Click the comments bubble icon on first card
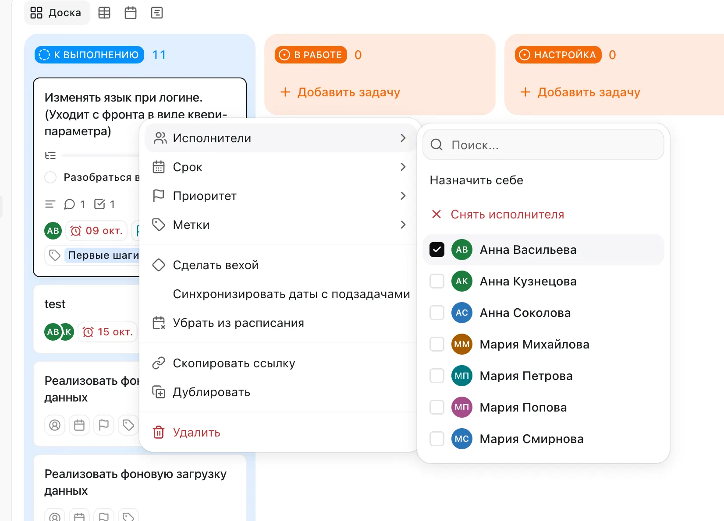Image resolution: width=724 pixels, height=521 pixels. coord(70,204)
